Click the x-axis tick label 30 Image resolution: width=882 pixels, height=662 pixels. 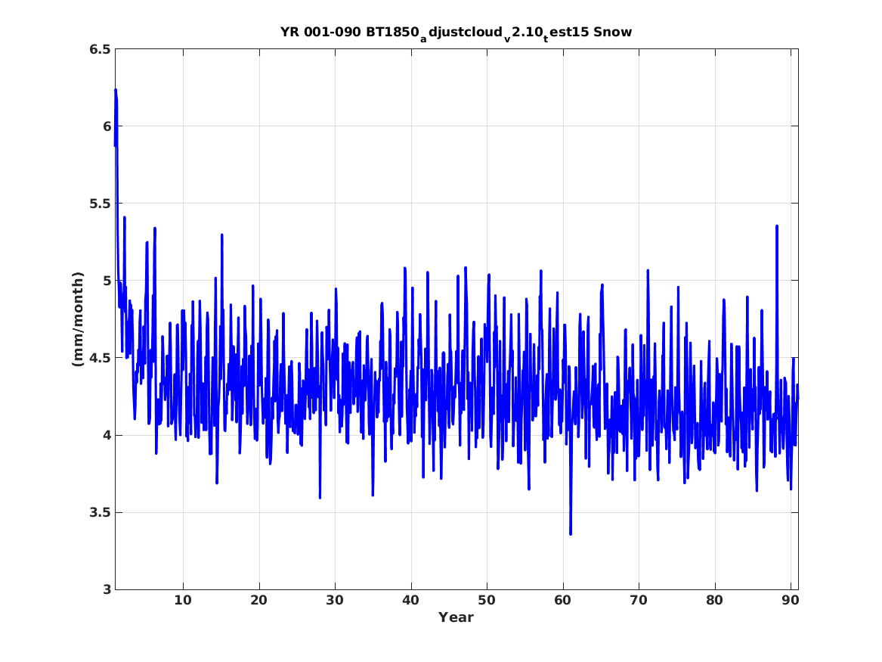tap(335, 601)
